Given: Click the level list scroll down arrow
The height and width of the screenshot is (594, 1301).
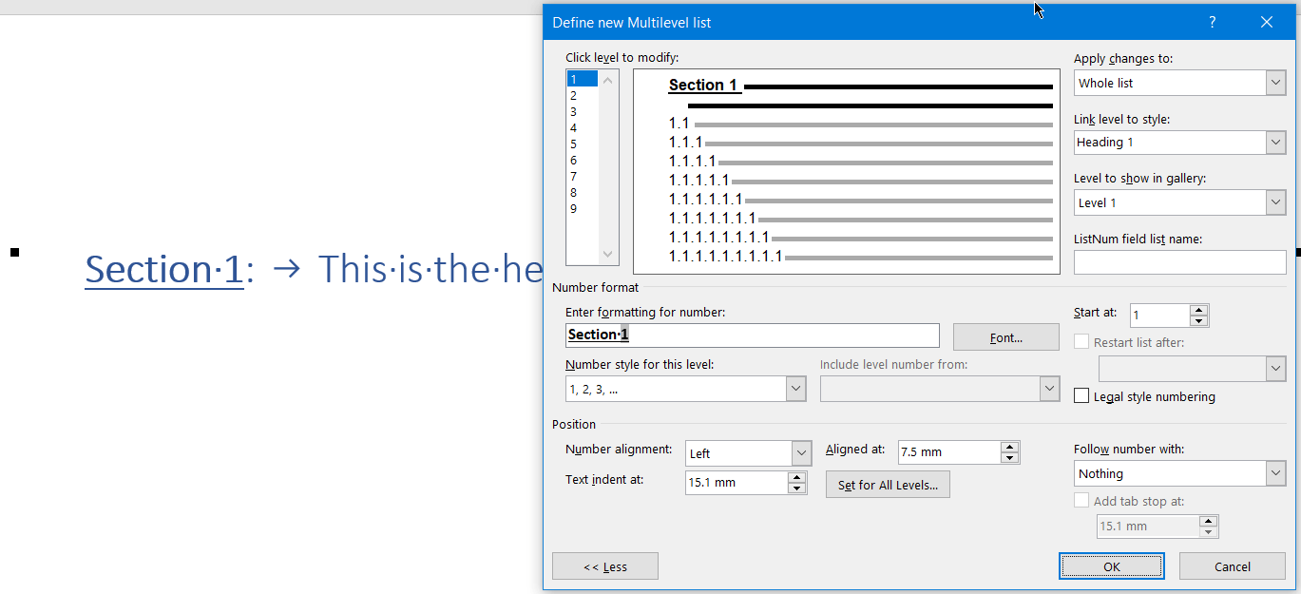Looking at the screenshot, I should coord(608,254).
